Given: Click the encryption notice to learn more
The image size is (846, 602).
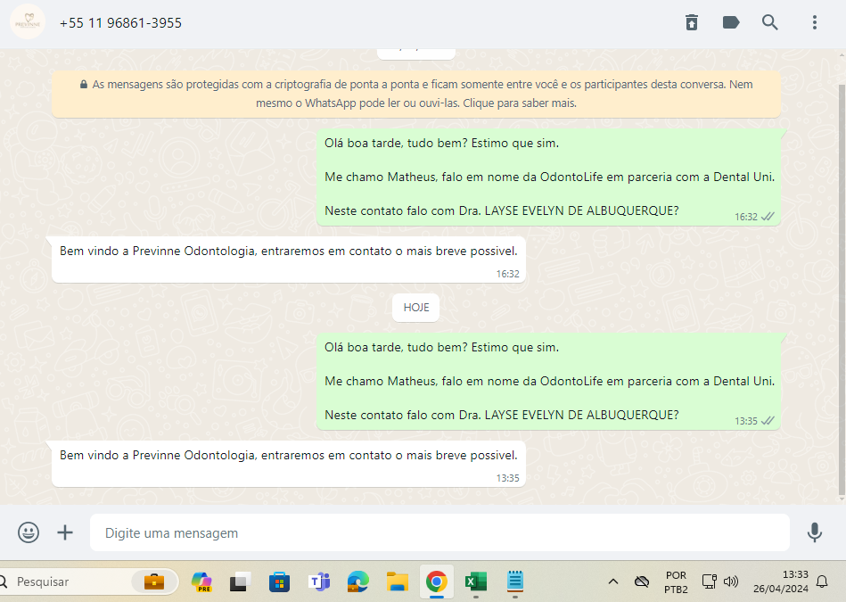Looking at the screenshot, I should coord(416,94).
